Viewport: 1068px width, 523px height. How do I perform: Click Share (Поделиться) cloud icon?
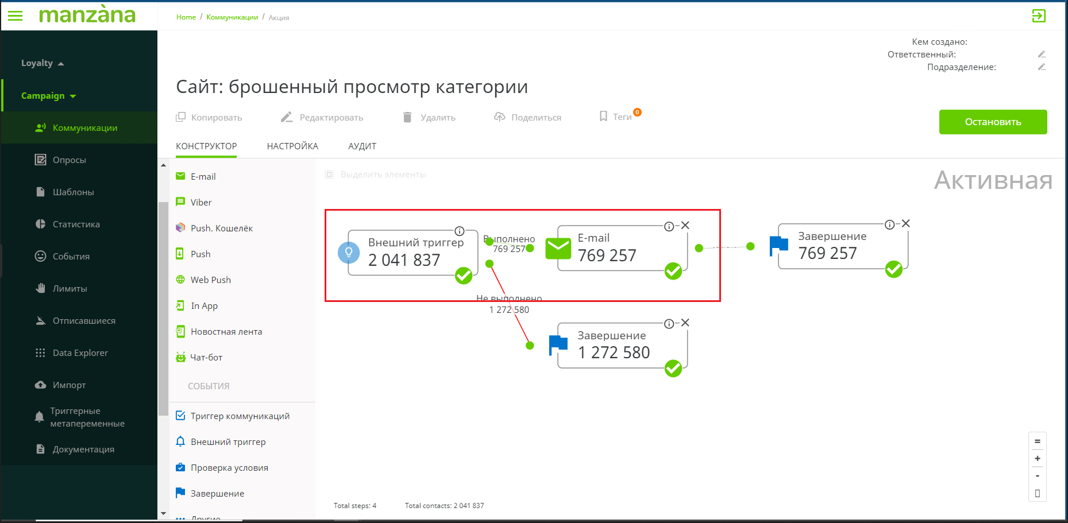(x=499, y=117)
